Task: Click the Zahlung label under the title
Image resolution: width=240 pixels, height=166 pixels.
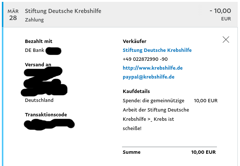Action: [34, 20]
